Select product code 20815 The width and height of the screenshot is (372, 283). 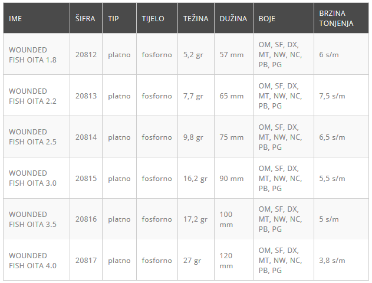(x=85, y=178)
